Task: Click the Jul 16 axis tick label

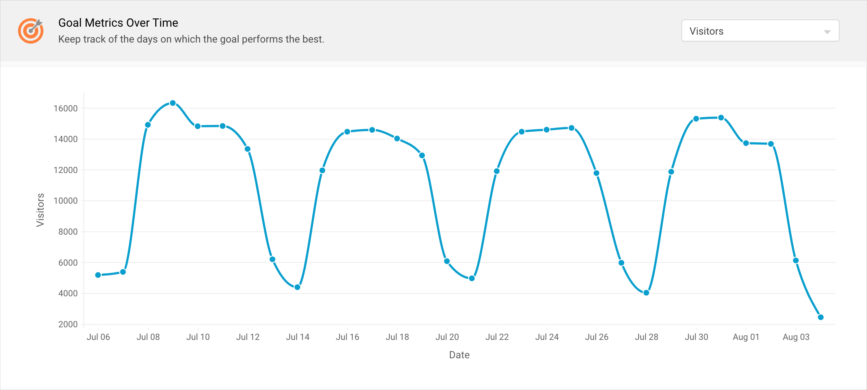Action: coord(347,337)
